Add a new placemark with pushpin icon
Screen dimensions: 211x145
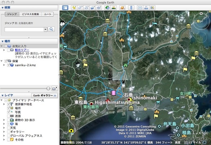pos(74,8)
